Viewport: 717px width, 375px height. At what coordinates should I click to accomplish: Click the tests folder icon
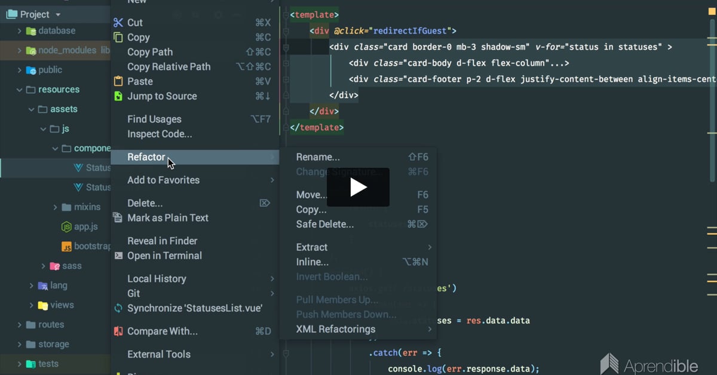[31, 364]
